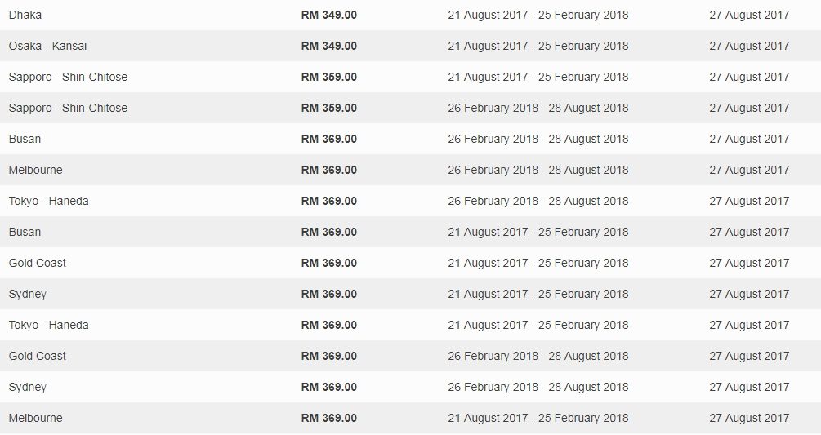The image size is (821, 435).
Task: Choose Busan row with 21 August 2017 travel period
Action: tap(410, 232)
